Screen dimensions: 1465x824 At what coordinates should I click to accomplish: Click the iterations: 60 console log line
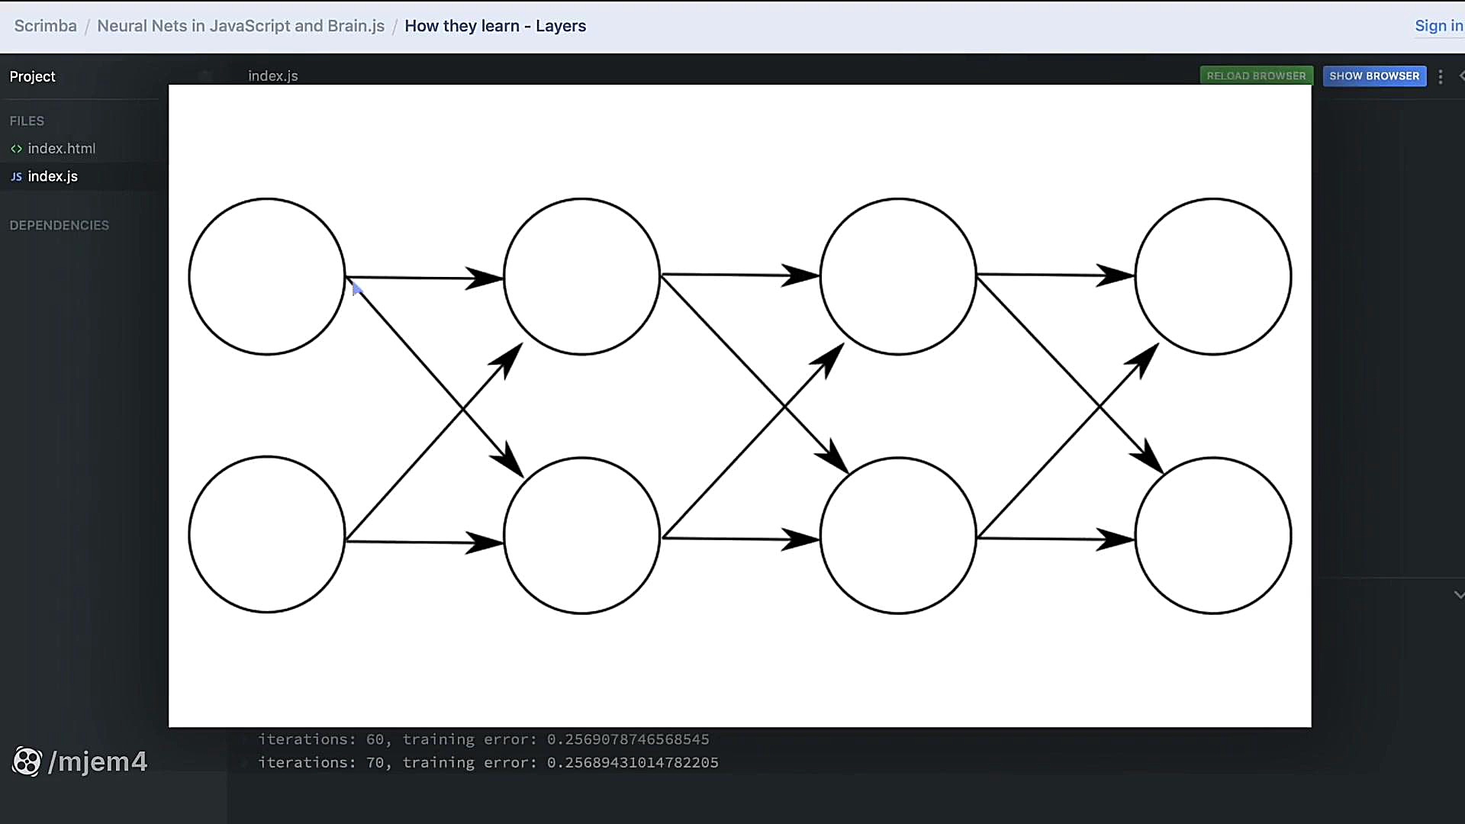click(x=484, y=739)
